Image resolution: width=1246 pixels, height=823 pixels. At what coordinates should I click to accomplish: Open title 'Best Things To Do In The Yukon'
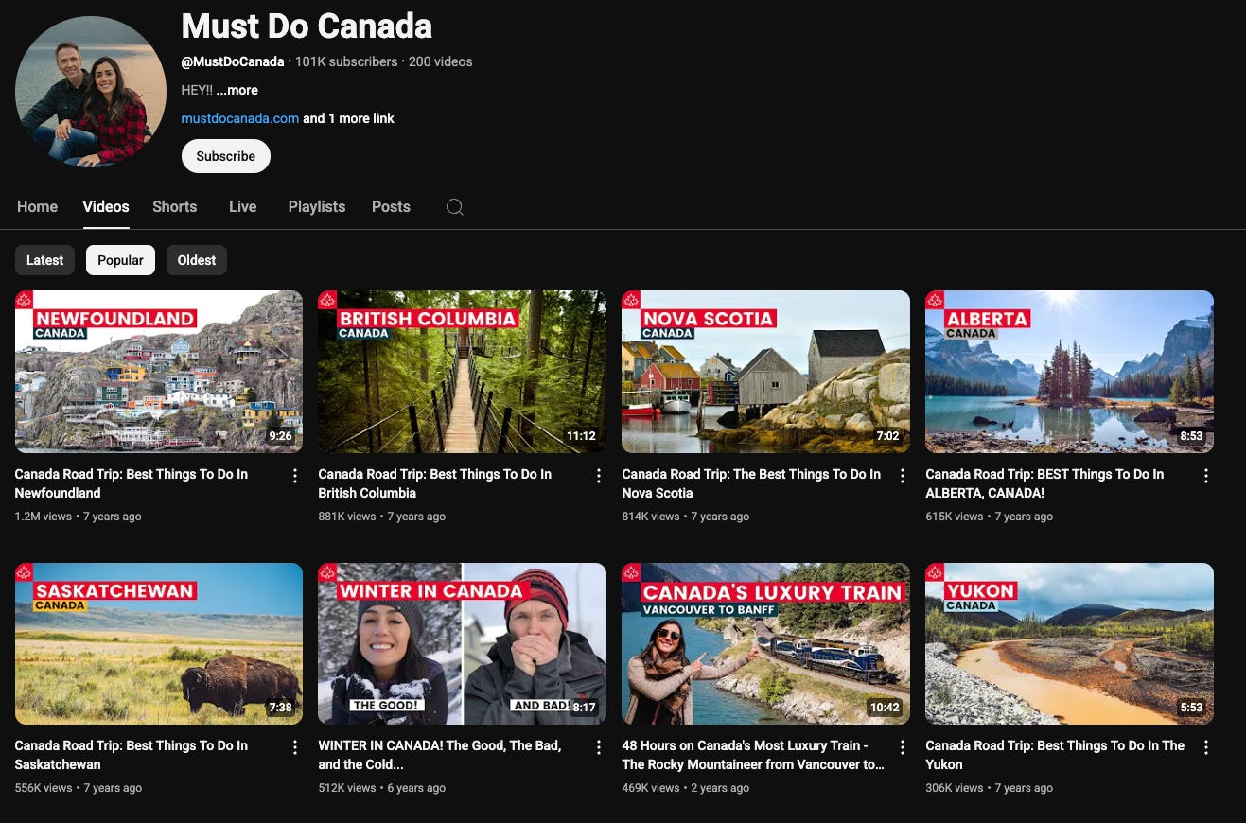[x=1055, y=755]
